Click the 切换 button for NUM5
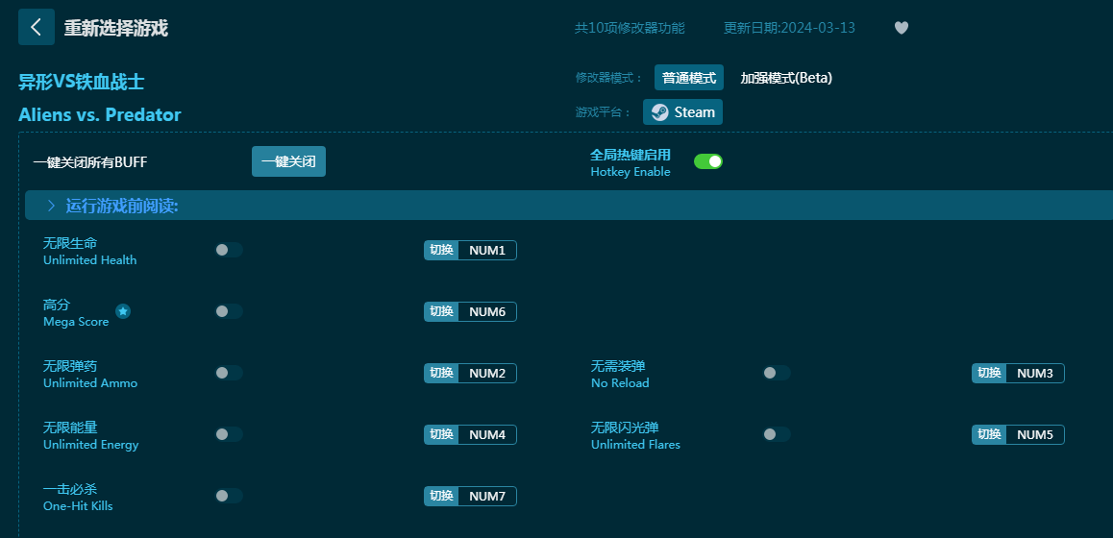 click(x=989, y=434)
